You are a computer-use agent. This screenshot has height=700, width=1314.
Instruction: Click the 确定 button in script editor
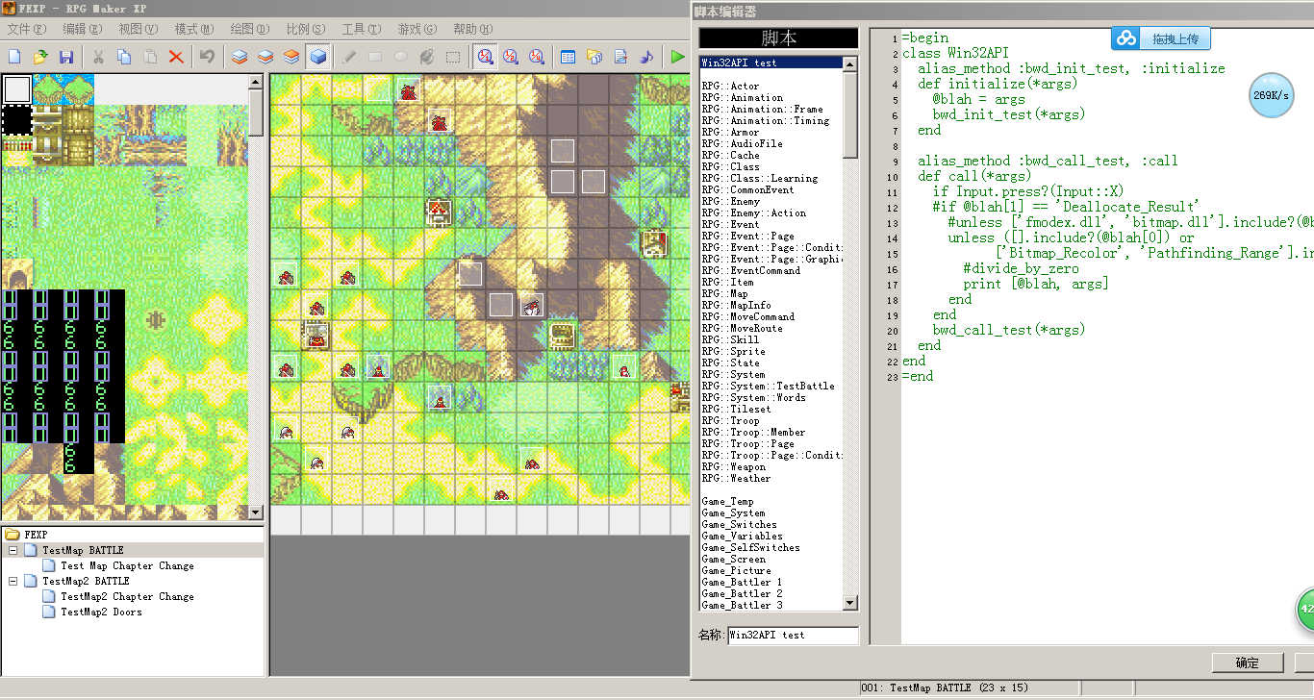pos(1247,662)
